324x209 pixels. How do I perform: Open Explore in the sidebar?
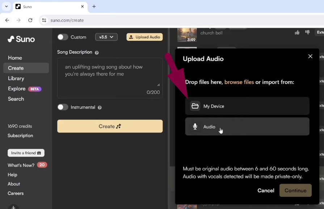[x=17, y=89]
